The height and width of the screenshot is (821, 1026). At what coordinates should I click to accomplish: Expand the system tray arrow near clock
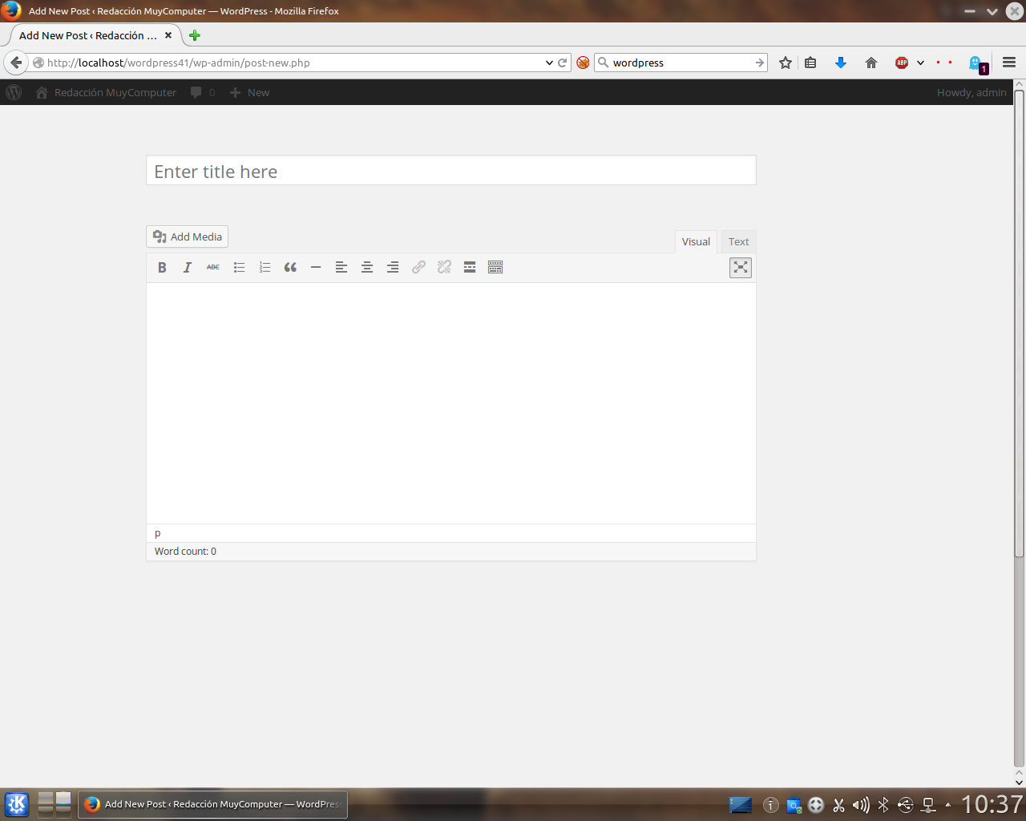949,804
